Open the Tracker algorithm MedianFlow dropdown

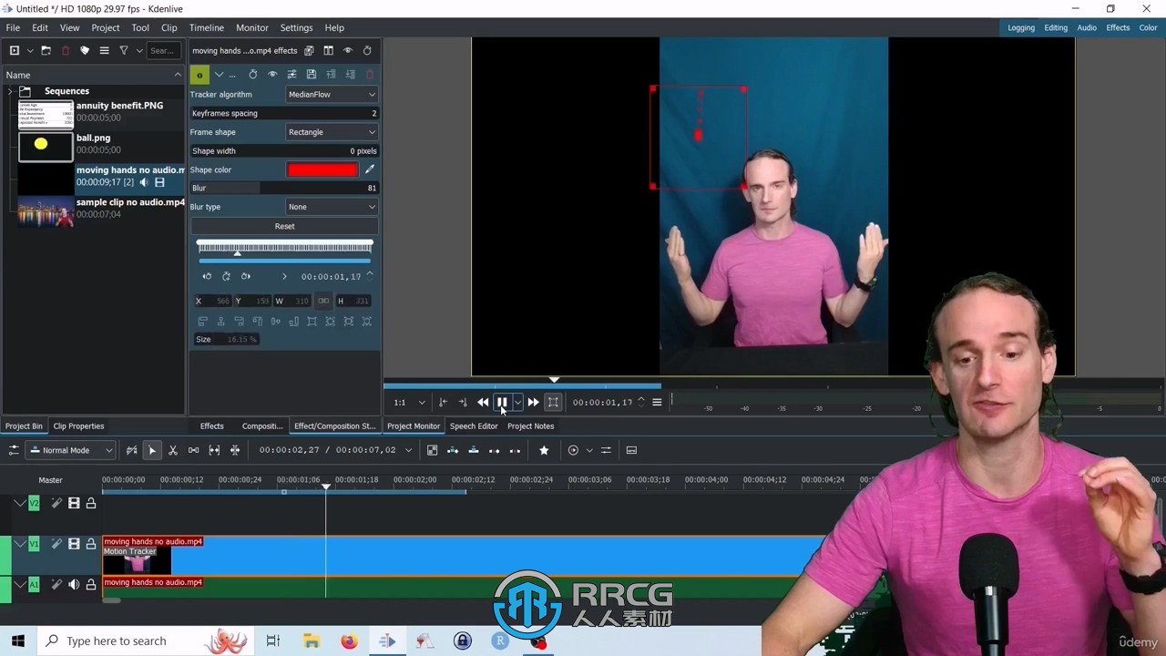tap(332, 95)
